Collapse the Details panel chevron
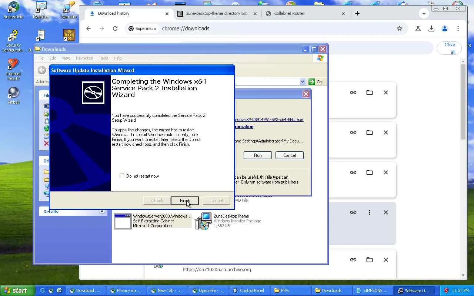This screenshot has width=474, height=296. [102, 211]
